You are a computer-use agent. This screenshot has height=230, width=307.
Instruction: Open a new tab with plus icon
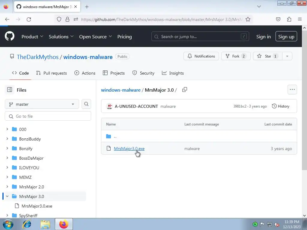point(87,7)
